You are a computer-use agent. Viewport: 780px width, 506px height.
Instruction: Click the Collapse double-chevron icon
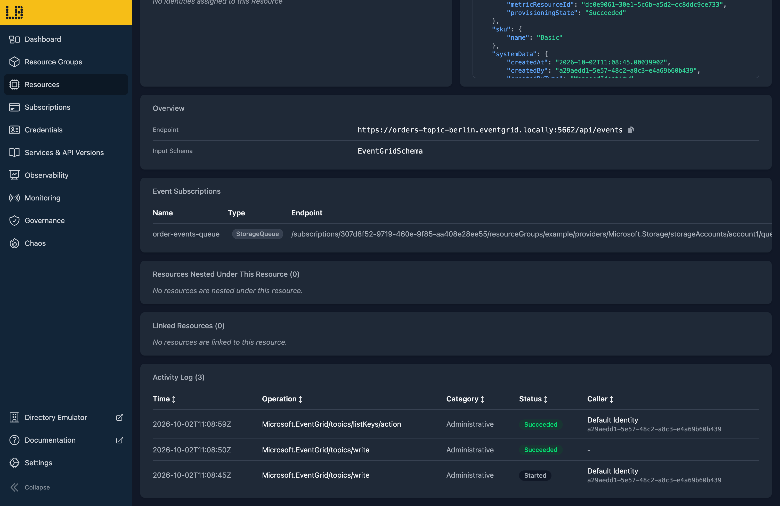[x=14, y=487]
